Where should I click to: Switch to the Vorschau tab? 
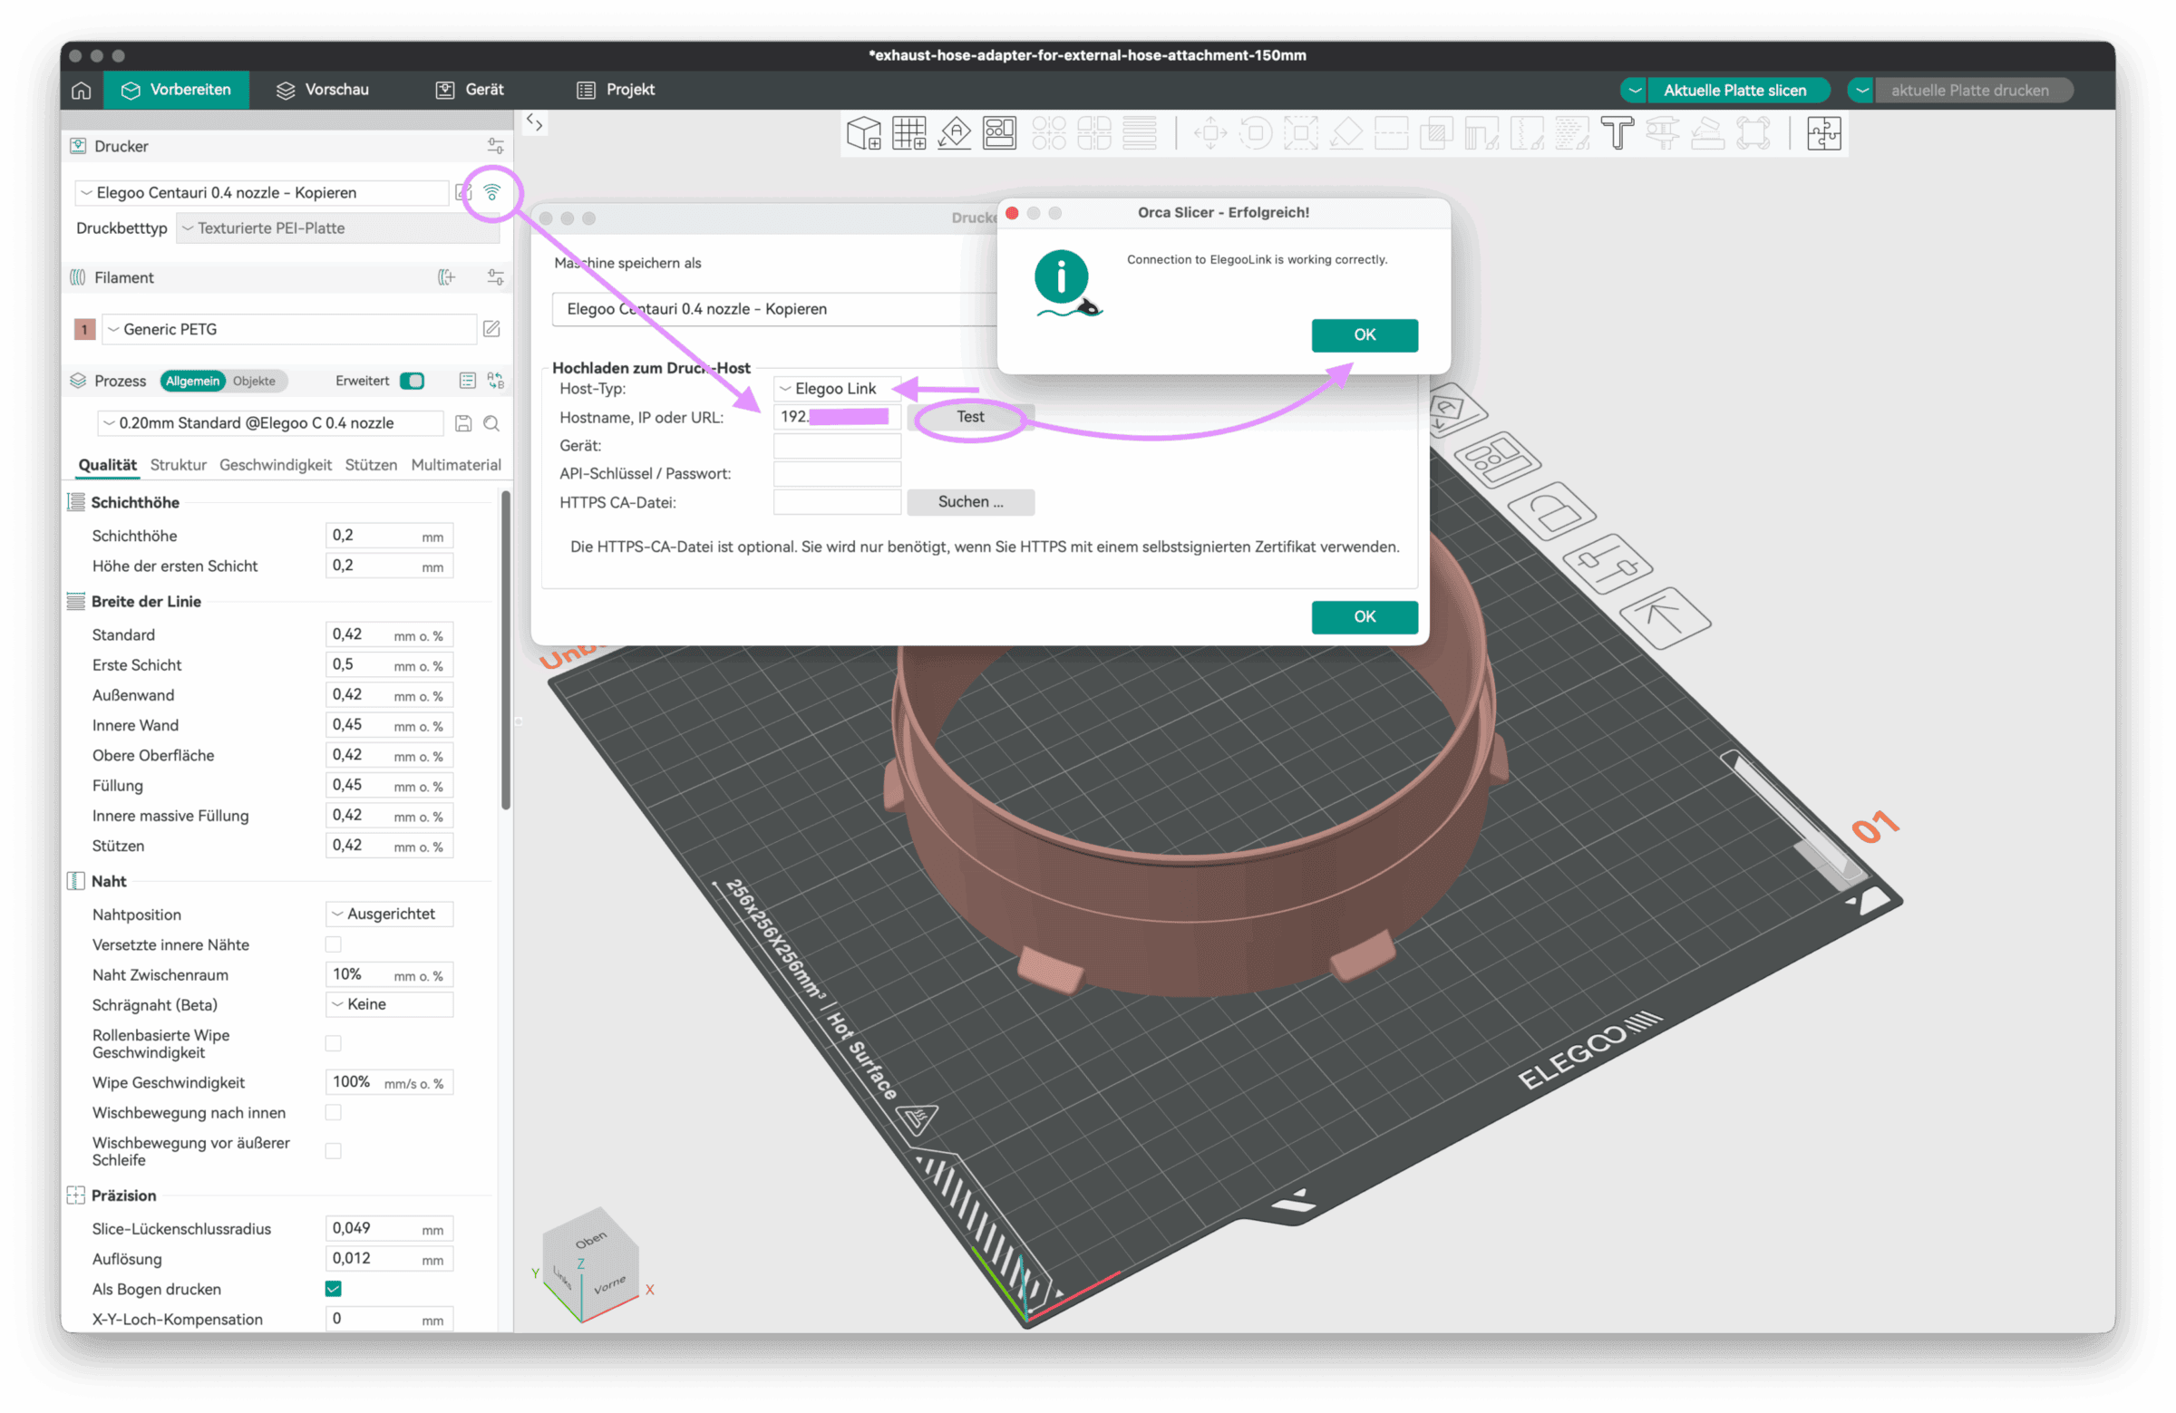(323, 90)
